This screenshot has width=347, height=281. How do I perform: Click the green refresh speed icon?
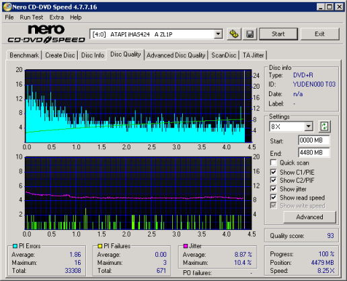(324, 126)
